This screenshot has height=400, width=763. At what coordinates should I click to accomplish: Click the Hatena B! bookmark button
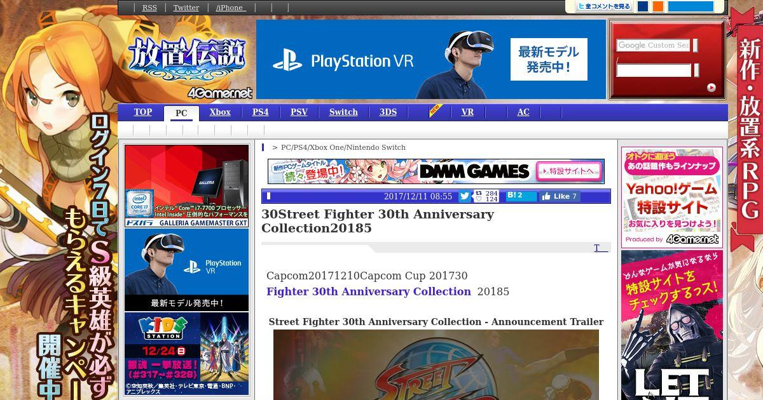pyautogui.click(x=521, y=196)
